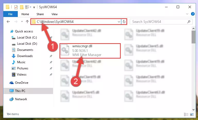Viewport: 198px width, 120px height.
Task: Click the scrollbar down arrow
Action: click(193, 110)
